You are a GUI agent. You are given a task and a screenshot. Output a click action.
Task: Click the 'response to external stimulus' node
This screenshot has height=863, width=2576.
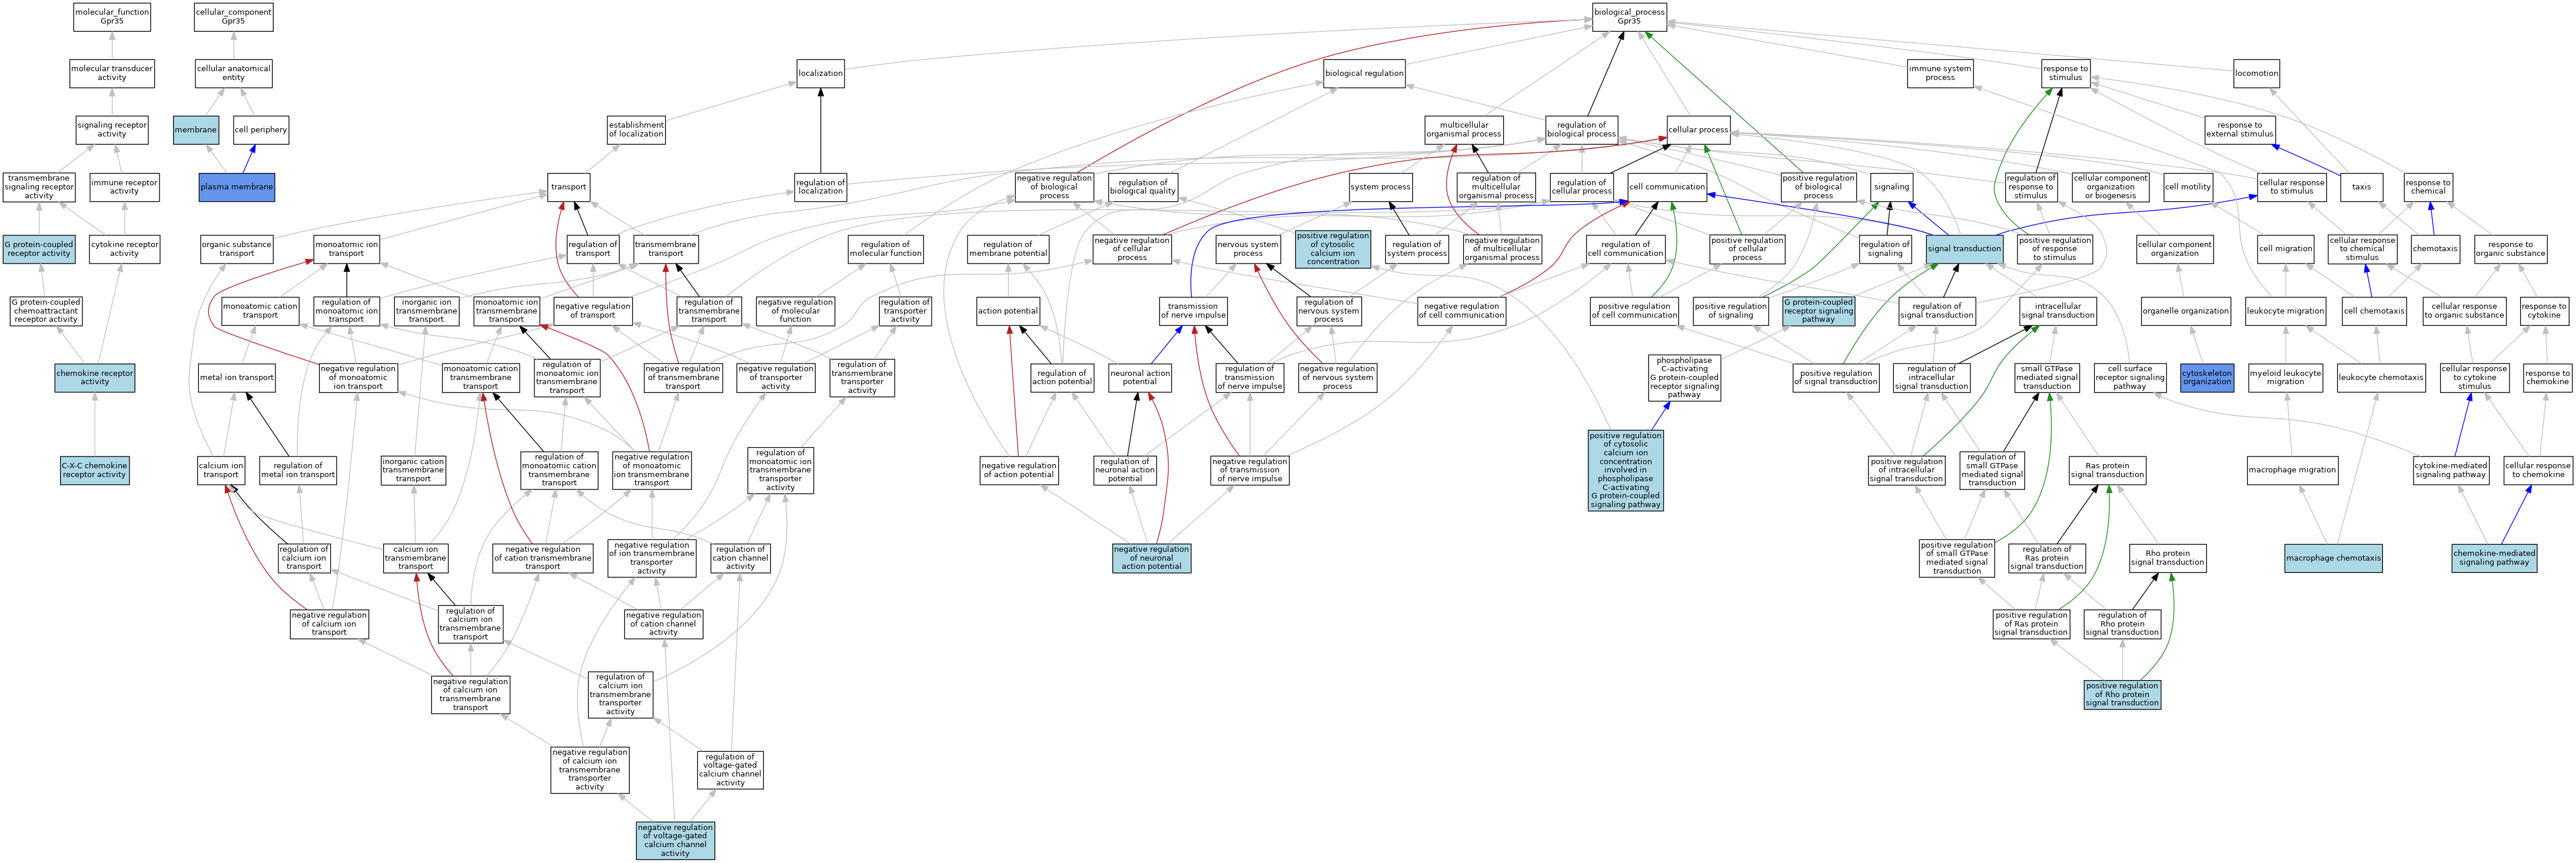[x=2240, y=130]
